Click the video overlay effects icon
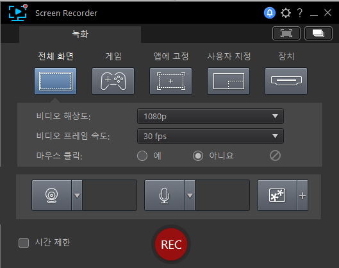Screen dimensions: 339x268 click(277, 196)
